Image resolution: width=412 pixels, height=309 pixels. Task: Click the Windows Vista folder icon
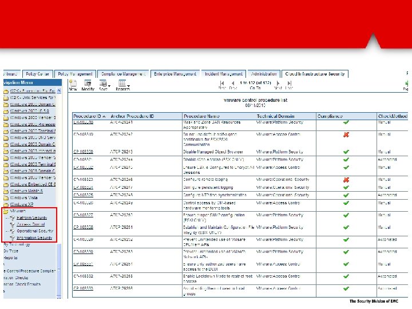(x=6, y=198)
